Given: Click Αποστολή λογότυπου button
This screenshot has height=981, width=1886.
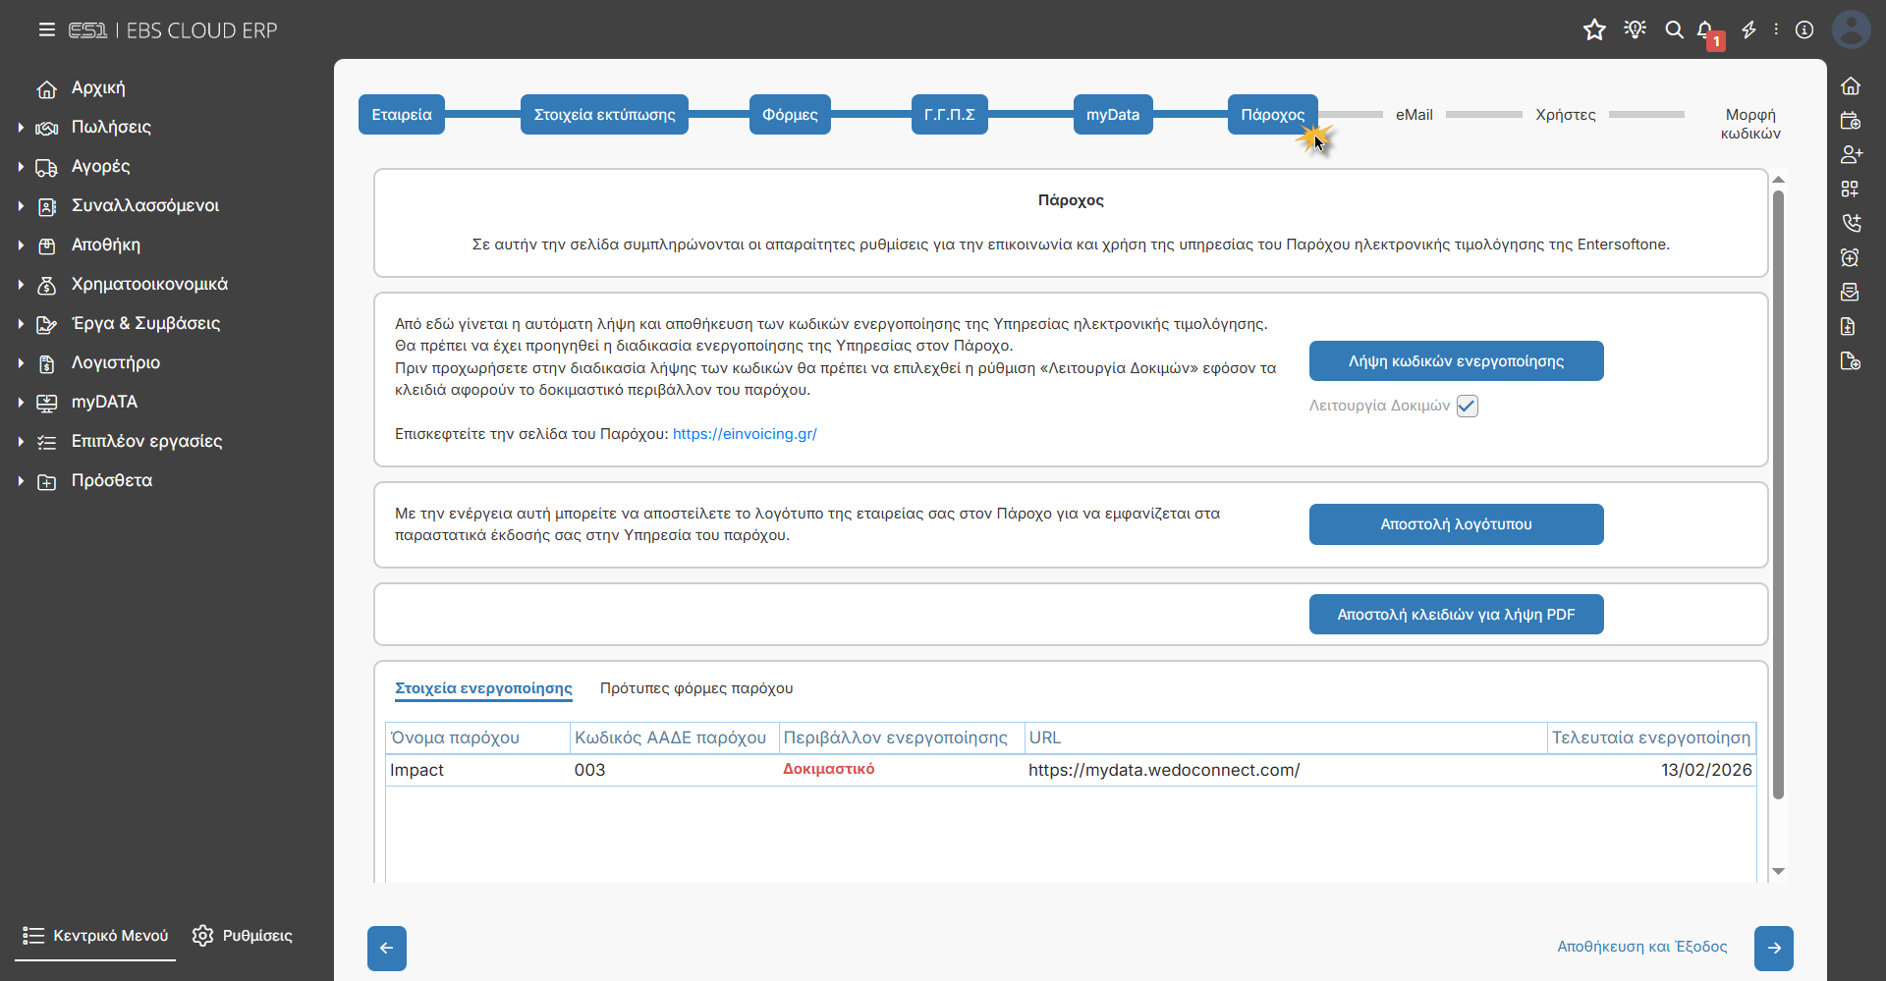Looking at the screenshot, I should click(1456, 524).
